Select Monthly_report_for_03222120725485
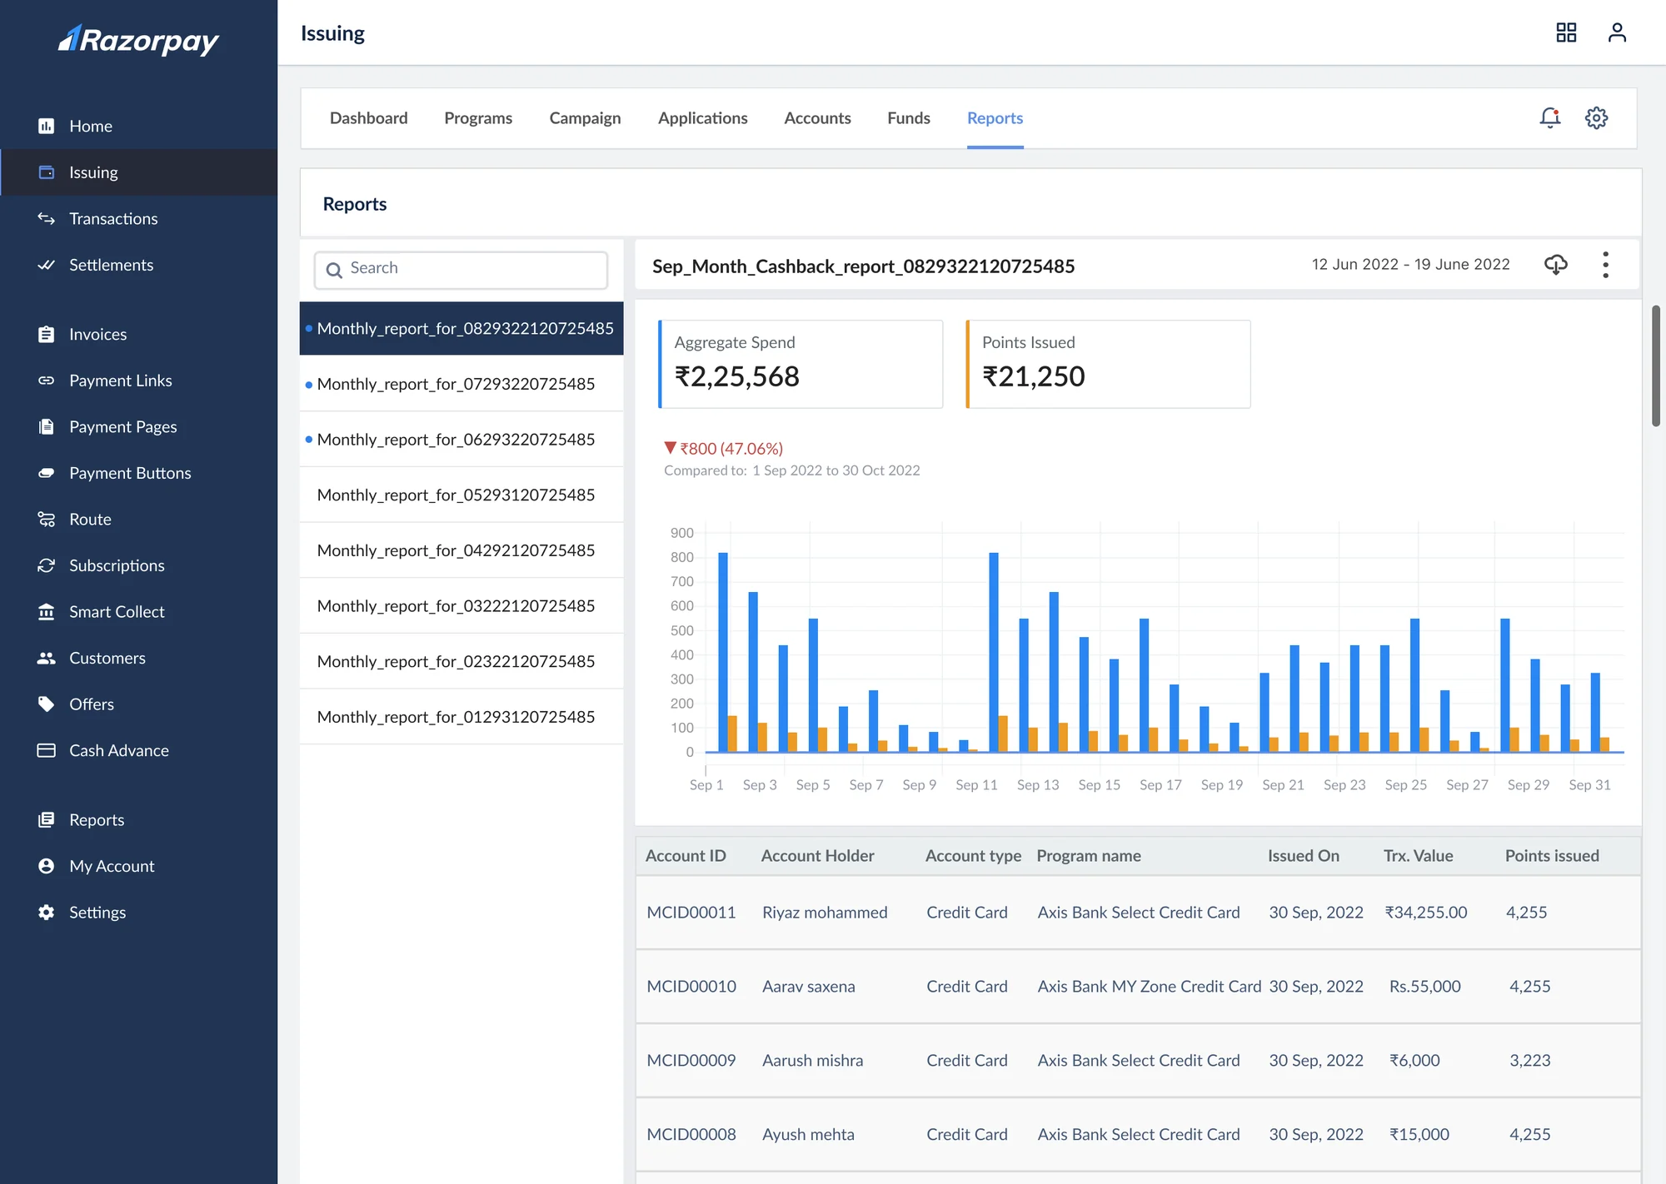 pyautogui.click(x=461, y=606)
